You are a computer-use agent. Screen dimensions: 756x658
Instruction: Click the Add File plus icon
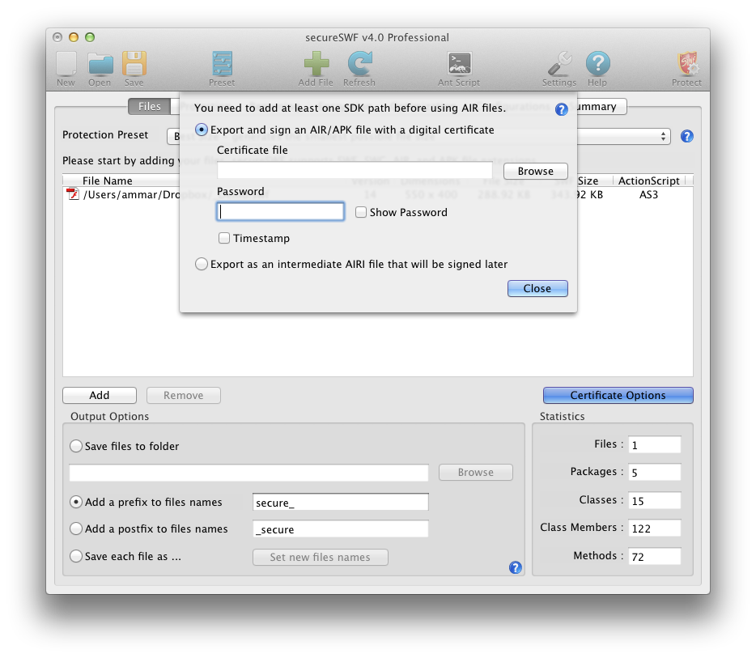click(316, 66)
